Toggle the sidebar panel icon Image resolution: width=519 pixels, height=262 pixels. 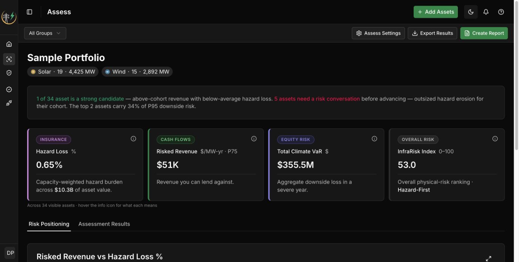tap(29, 12)
